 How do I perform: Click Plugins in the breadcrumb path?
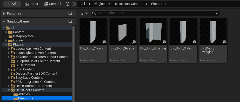[x=99, y=4]
